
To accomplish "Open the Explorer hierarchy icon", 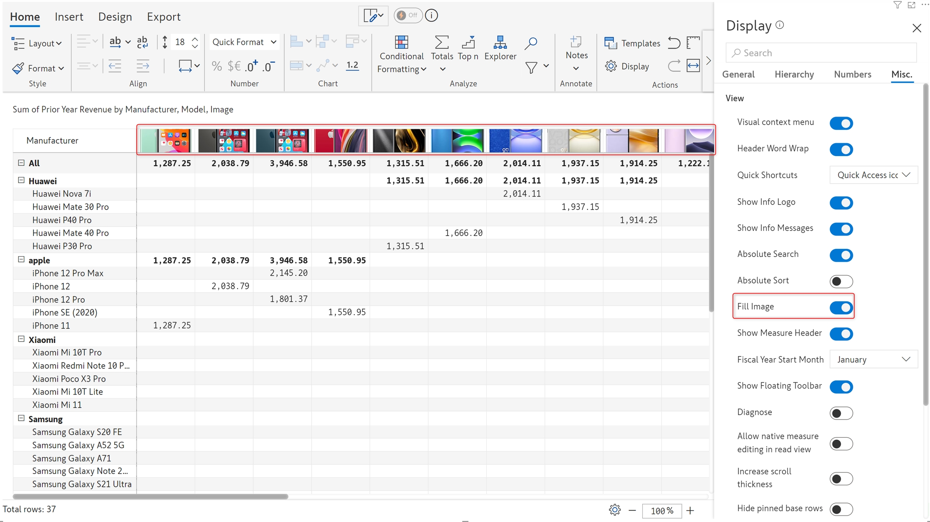I will coord(500,42).
